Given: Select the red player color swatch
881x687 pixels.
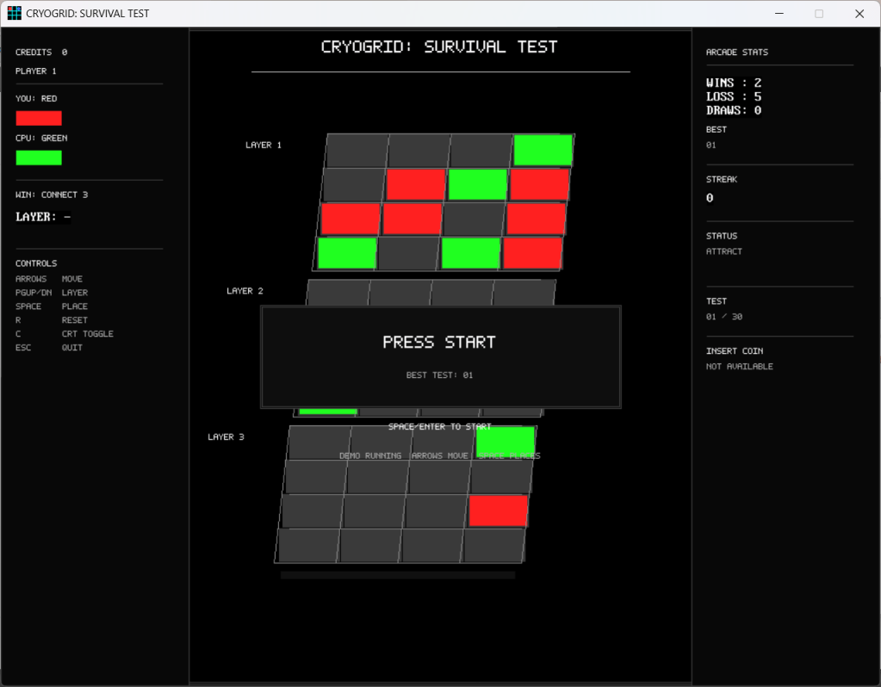Looking at the screenshot, I should [x=39, y=118].
